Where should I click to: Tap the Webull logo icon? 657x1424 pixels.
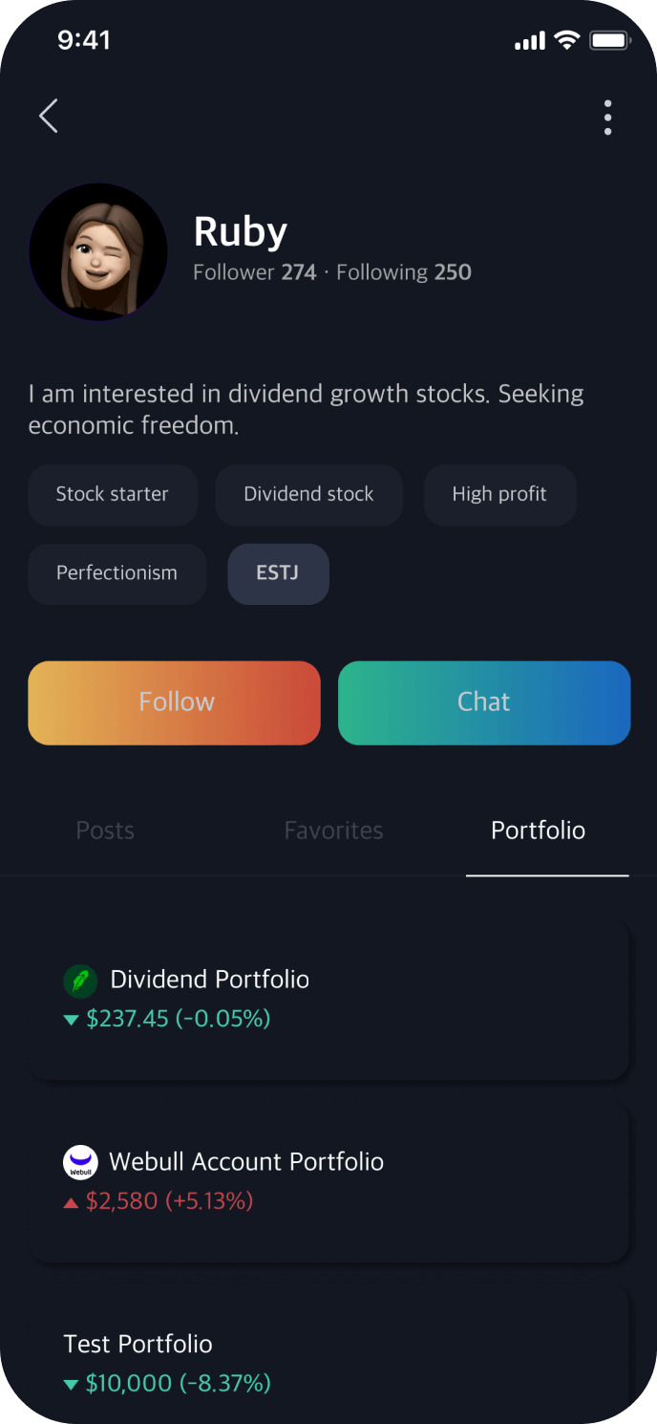pyautogui.click(x=80, y=1162)
